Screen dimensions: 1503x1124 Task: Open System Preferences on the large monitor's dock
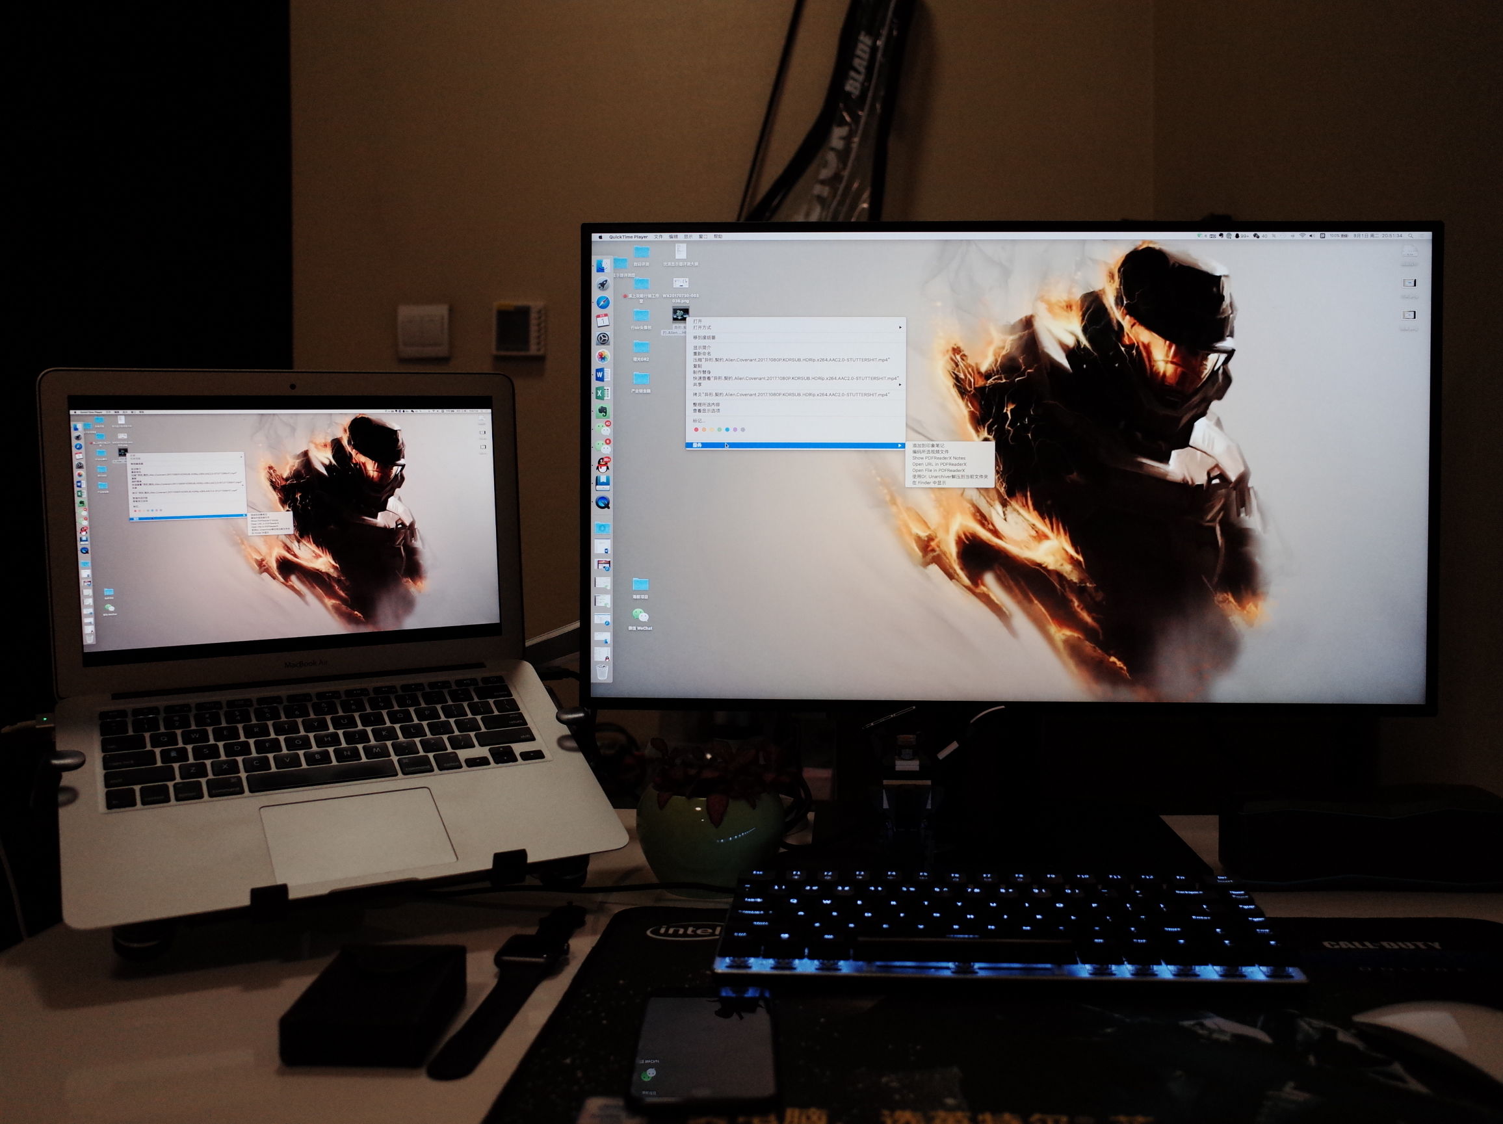coord(603,338)
